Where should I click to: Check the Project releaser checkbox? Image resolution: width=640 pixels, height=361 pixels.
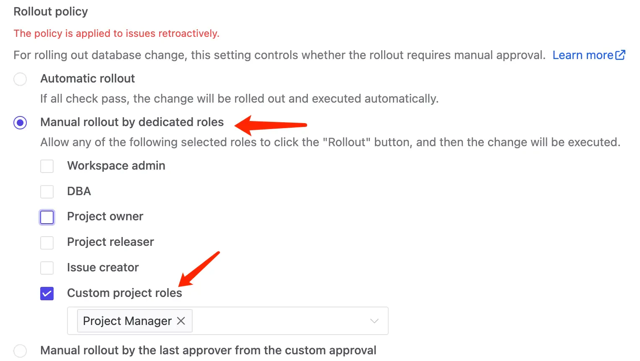pyautogui.click(x=47, y=242)
